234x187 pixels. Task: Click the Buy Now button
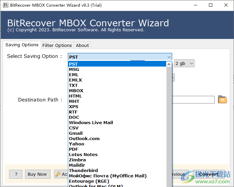37,174
